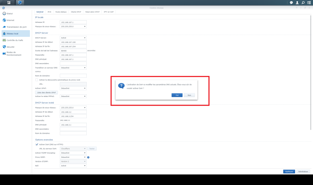
Task: Open the notifications speech bubble icon
Action: 291,2
